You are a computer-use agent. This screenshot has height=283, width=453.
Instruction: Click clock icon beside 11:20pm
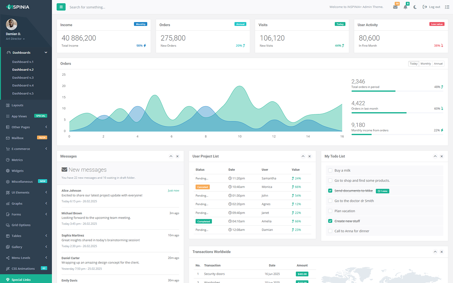(x=230, y=178)
